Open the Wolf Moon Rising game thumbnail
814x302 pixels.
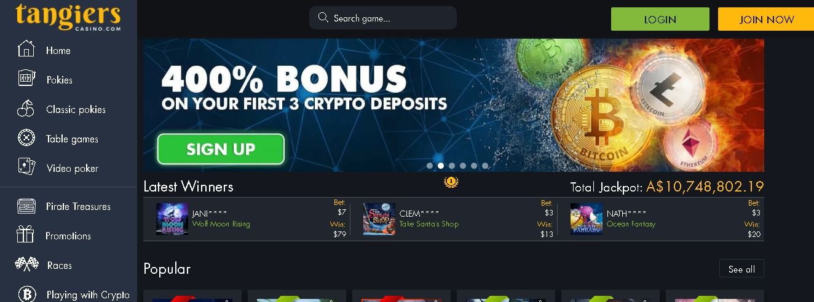point(172,219)
